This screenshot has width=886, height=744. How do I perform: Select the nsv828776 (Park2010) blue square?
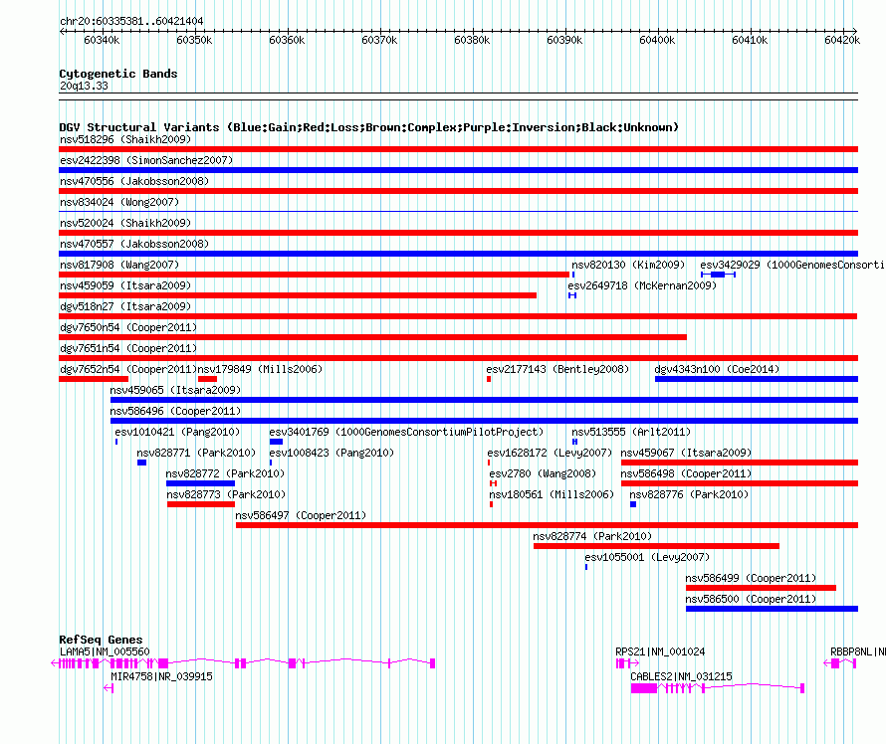click(633, 504)
